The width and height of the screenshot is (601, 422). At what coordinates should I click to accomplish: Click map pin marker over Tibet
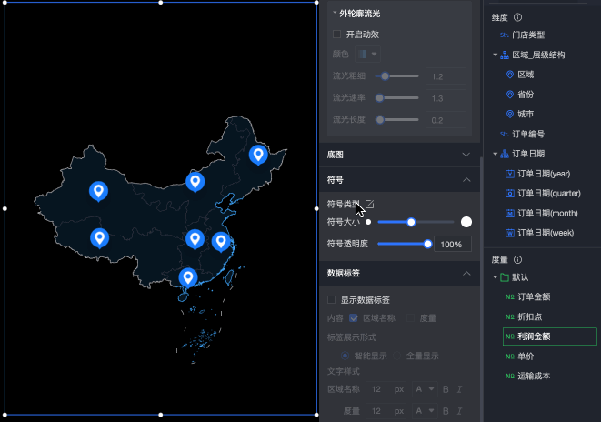tap(100, 238)
